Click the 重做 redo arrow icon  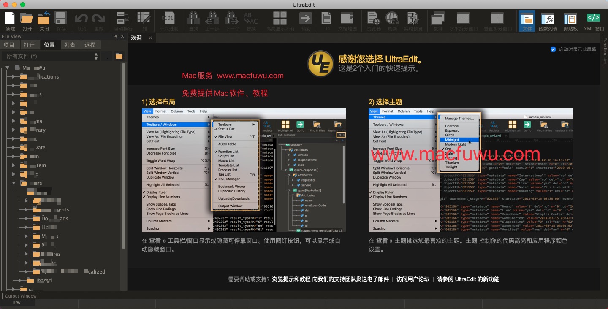99,21
